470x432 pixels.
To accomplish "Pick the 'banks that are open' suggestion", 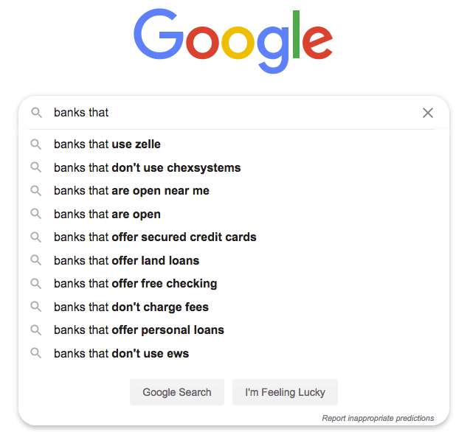I will point(234,214).
